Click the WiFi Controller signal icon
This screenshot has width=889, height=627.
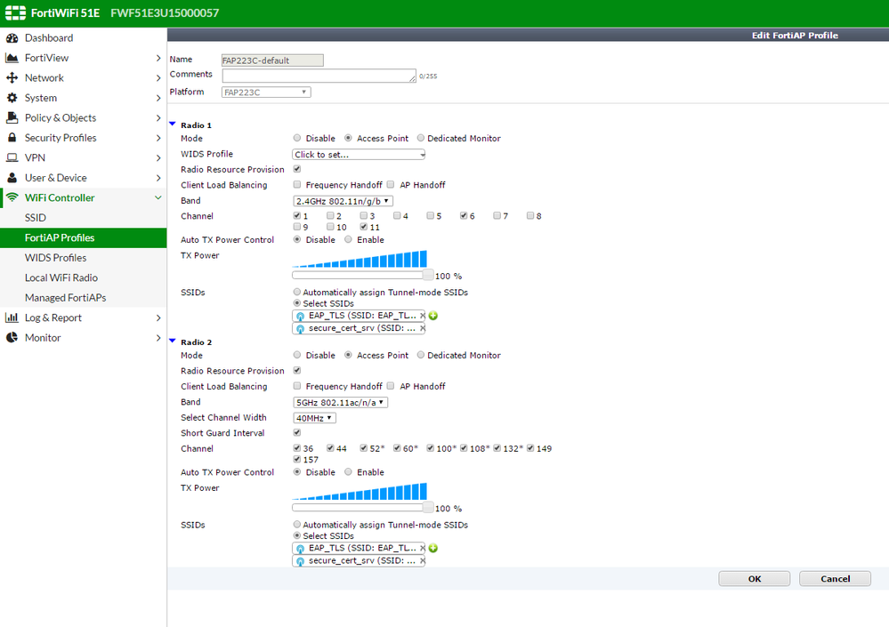click(12, 197)
